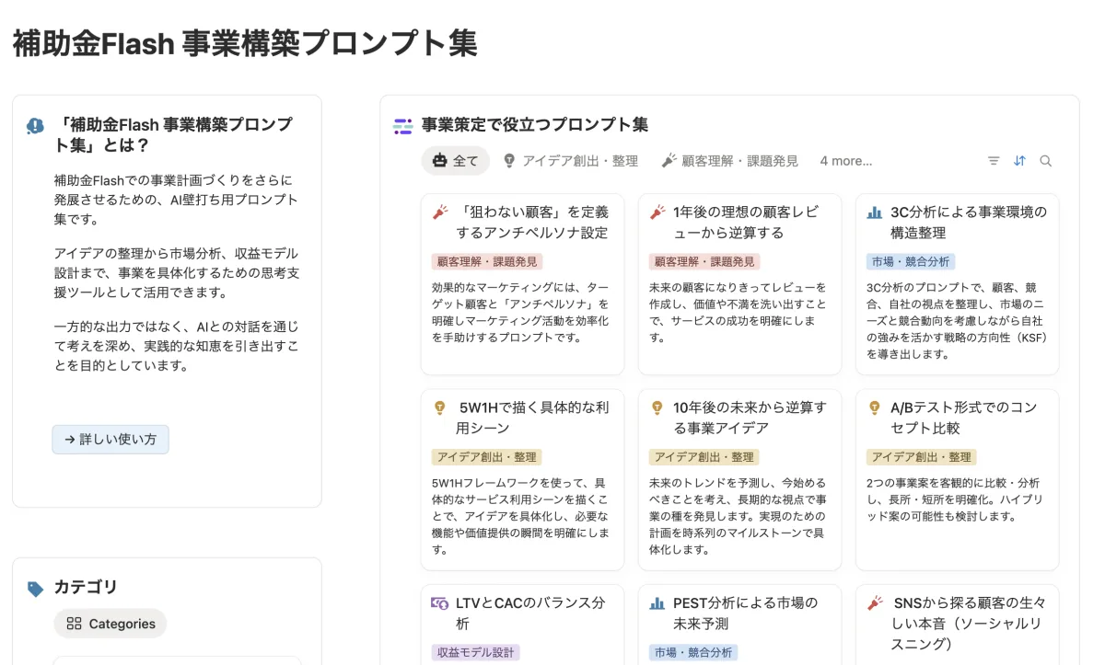The height and width of the screenshot is (665, 1105).
Task: Open 10年後の未来から逆算する事業アイデア card
Action: 739,480
